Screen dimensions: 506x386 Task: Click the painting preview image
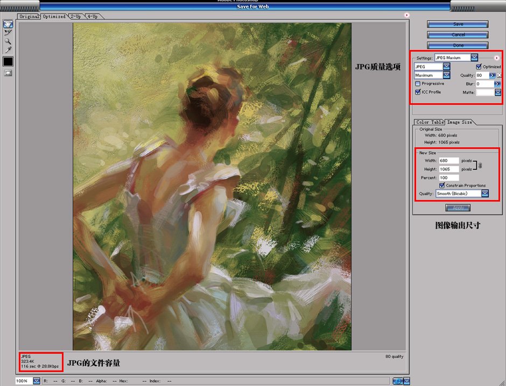pyautogui.click(x=212, y=187)
